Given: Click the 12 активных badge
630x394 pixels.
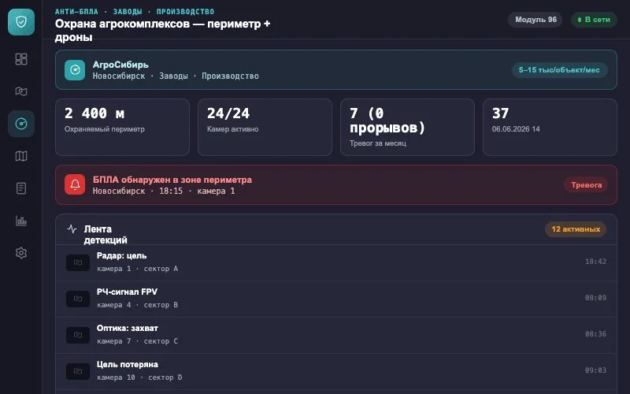Looking at the screenshot, I should (x=576, y=229).
